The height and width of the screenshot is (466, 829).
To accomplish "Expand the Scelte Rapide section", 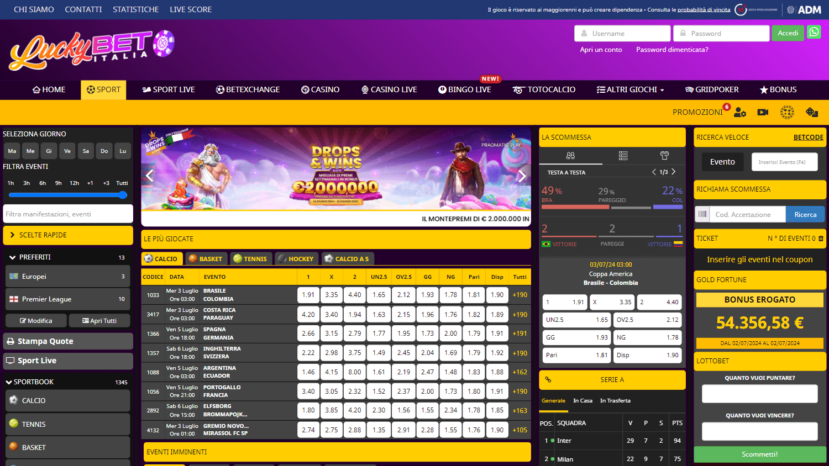I will [x=68, y=235].
